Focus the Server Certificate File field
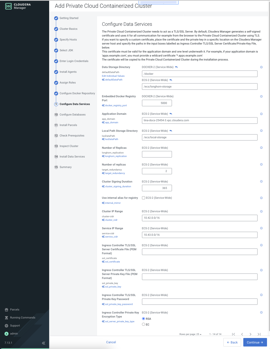 coord(200,252)
